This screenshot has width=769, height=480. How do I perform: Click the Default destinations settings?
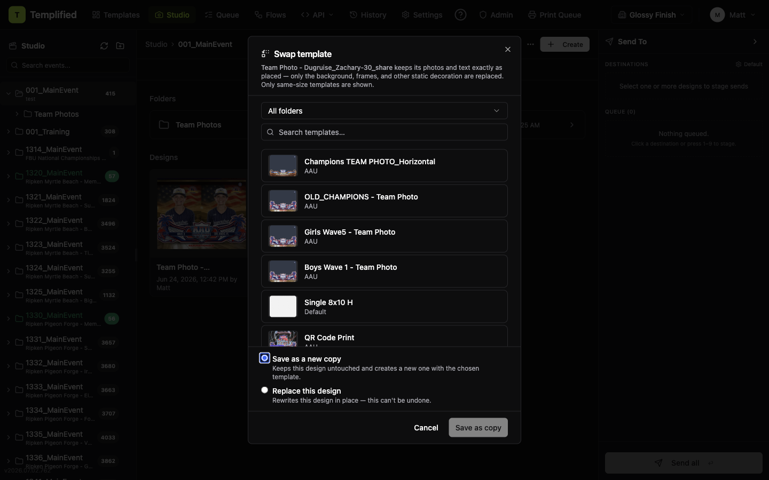pos(749,65)
